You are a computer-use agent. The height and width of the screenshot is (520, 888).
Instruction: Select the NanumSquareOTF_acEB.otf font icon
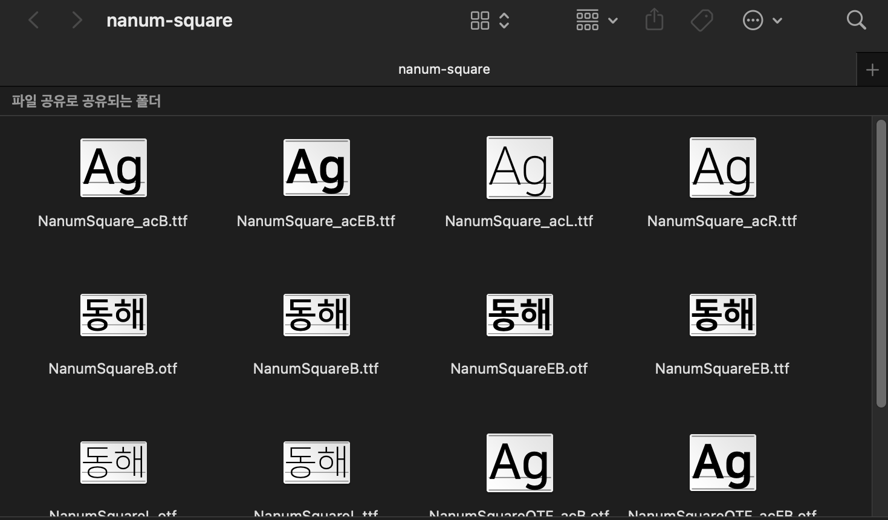(723, 463)
